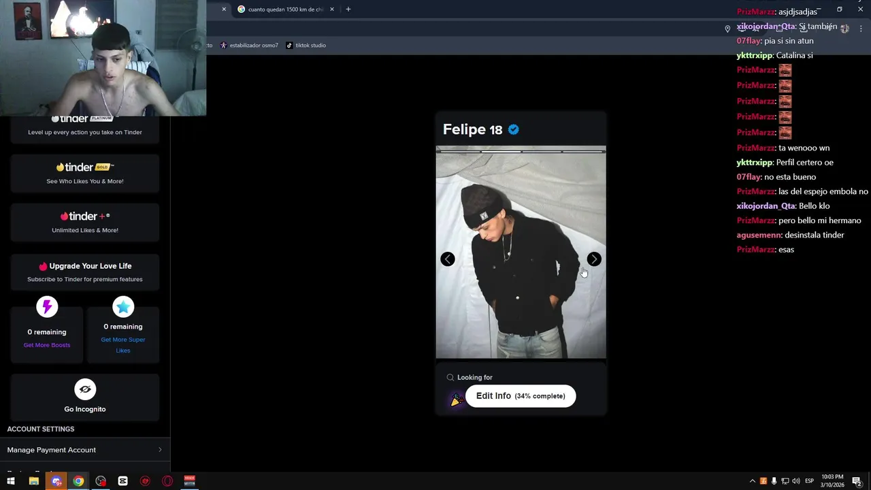Close the cuanto quedan 1500 km tab
The height and width of the screenshot is (490, 871).
(x=332, y=10)
